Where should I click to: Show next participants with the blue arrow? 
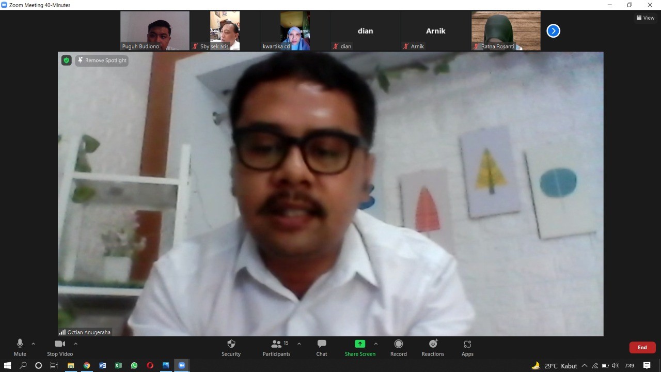[x=553, y=31]
